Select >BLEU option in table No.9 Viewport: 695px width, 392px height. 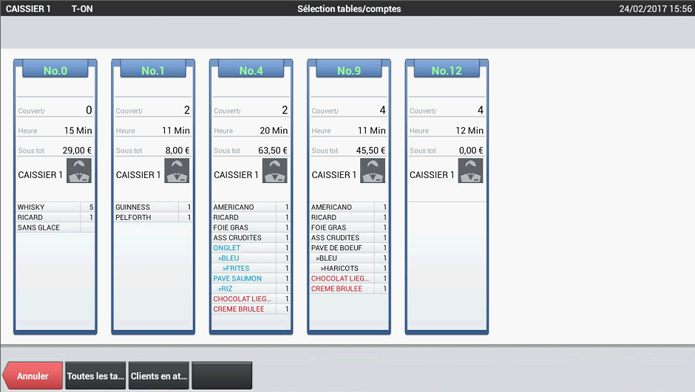coord(349,258)
